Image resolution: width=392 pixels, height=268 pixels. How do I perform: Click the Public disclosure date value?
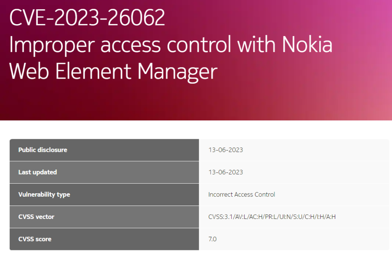(x=225, y=150)
